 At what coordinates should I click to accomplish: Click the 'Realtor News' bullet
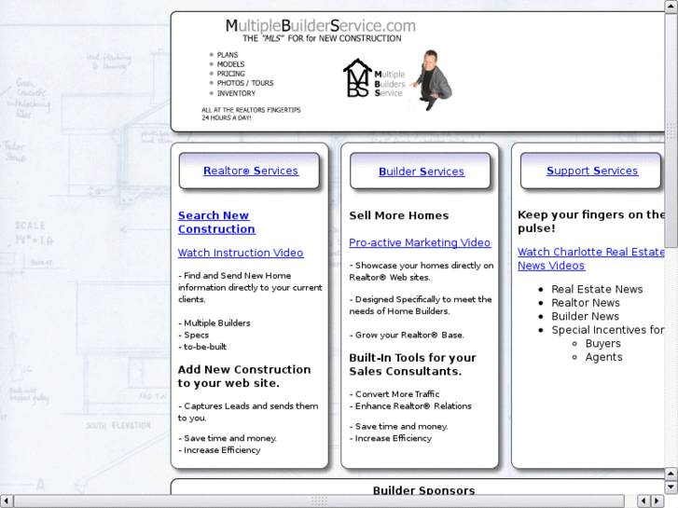click(x=586, y=303)
